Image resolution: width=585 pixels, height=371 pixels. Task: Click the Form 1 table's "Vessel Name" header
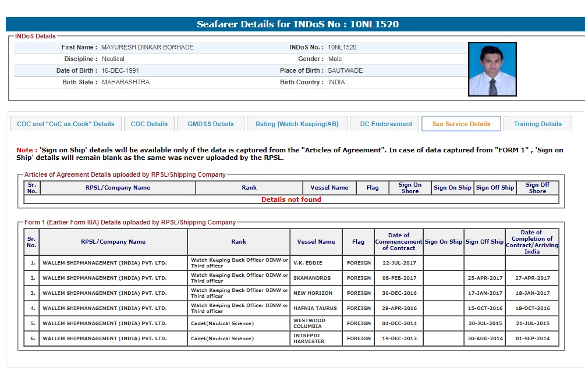pos(316,242)
